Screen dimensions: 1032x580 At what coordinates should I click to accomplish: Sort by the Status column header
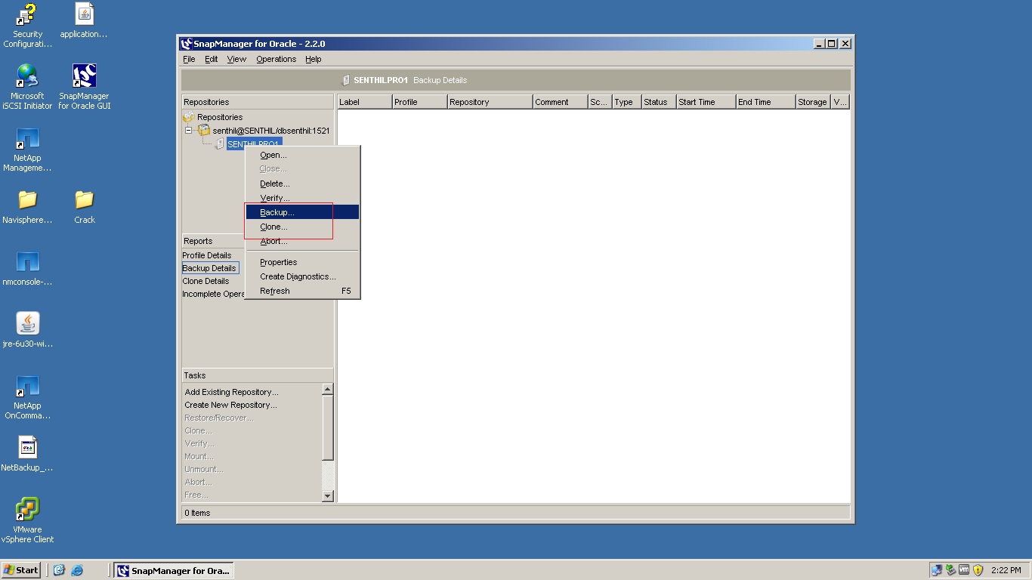(x=659, y=102)
